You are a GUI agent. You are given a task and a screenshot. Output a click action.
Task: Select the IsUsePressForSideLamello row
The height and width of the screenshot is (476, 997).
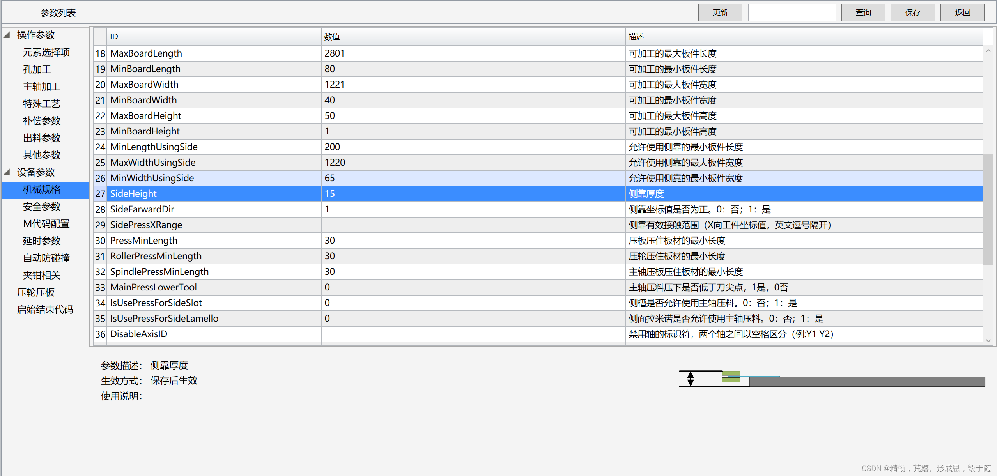(538, 318)
